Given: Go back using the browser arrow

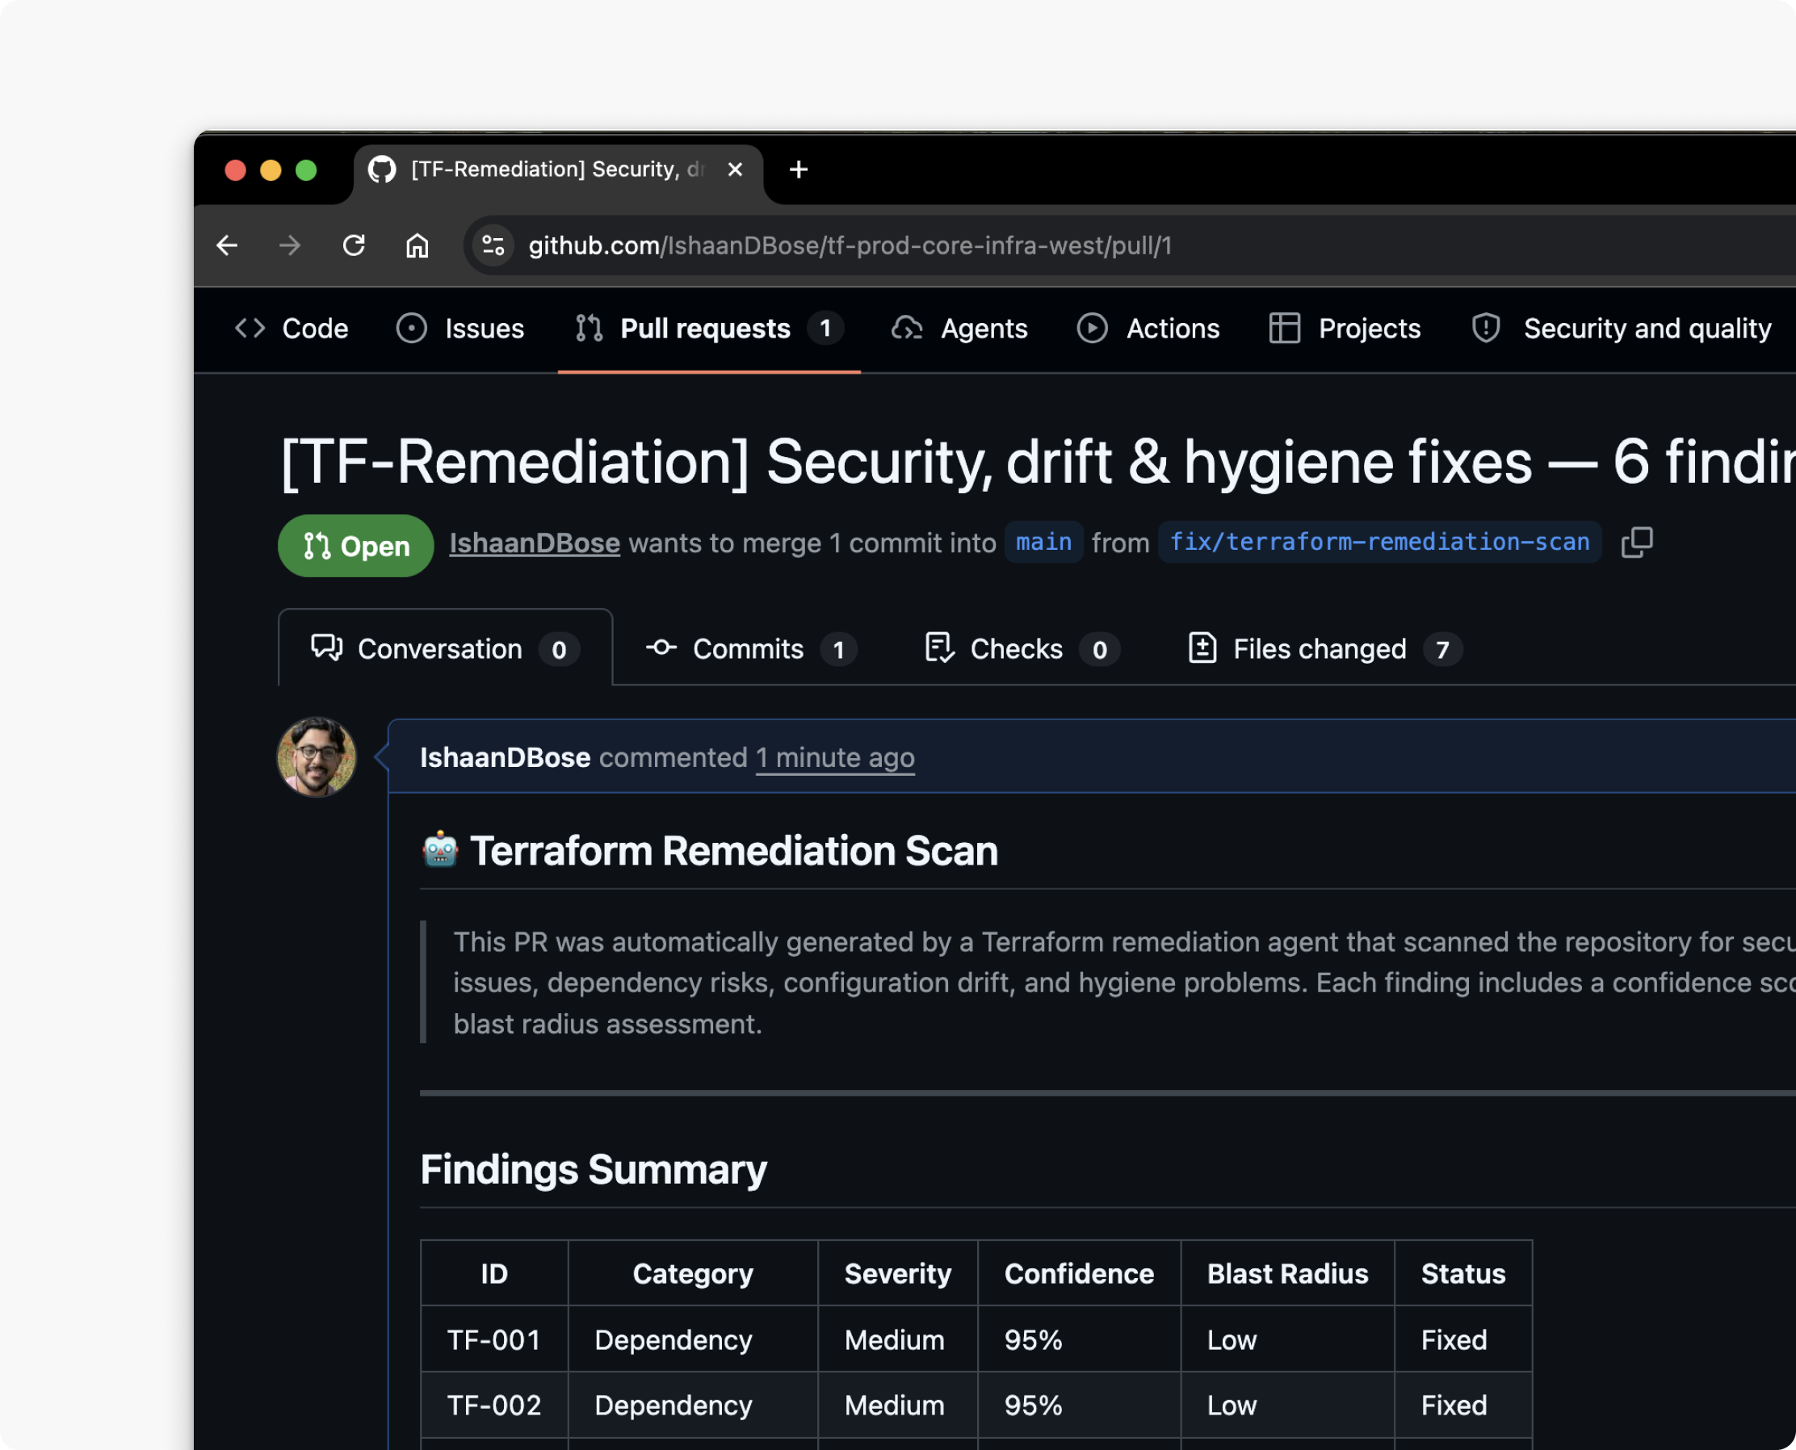Looking at the screenshot, I should 226,245.
